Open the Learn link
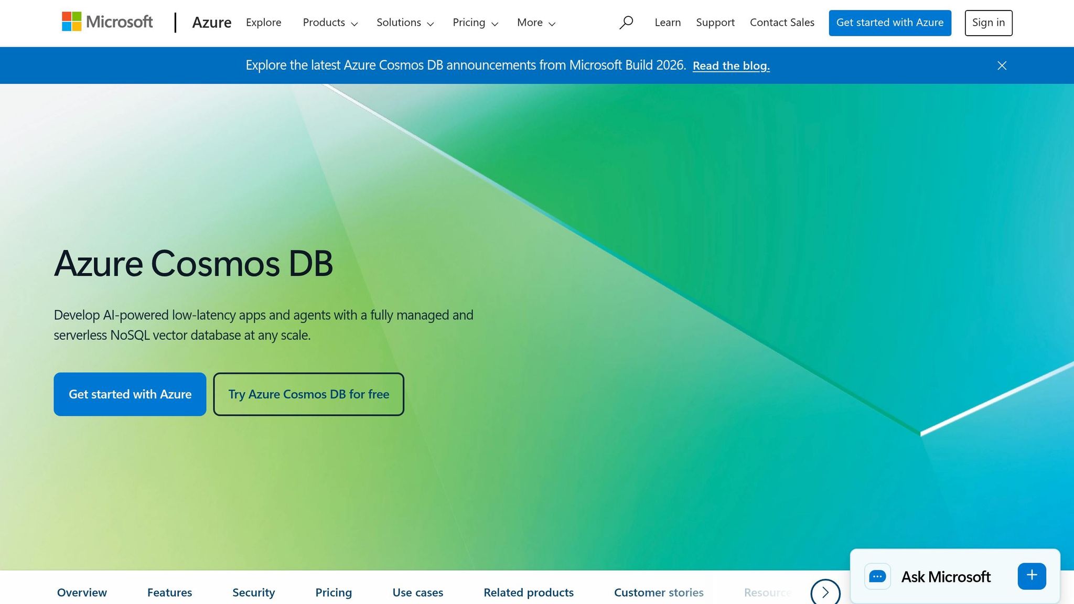 click(668, 23)
